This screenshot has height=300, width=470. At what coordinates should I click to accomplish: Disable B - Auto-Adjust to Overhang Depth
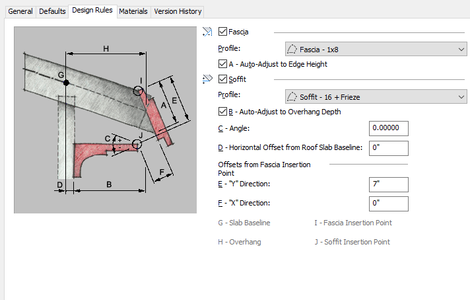point(222,112)
